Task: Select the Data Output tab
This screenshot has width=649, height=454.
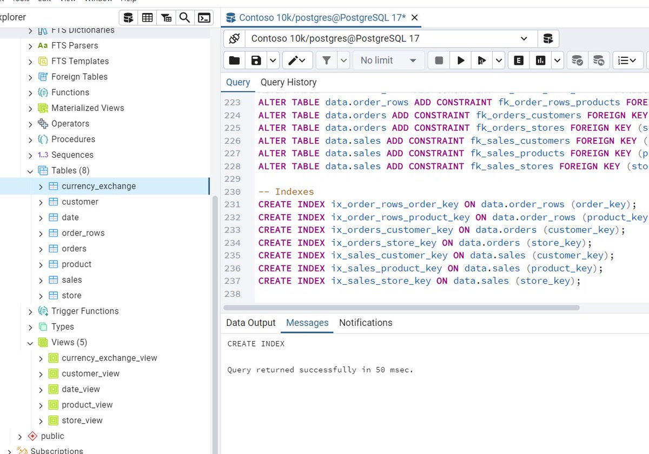Action: coord(250,323)
